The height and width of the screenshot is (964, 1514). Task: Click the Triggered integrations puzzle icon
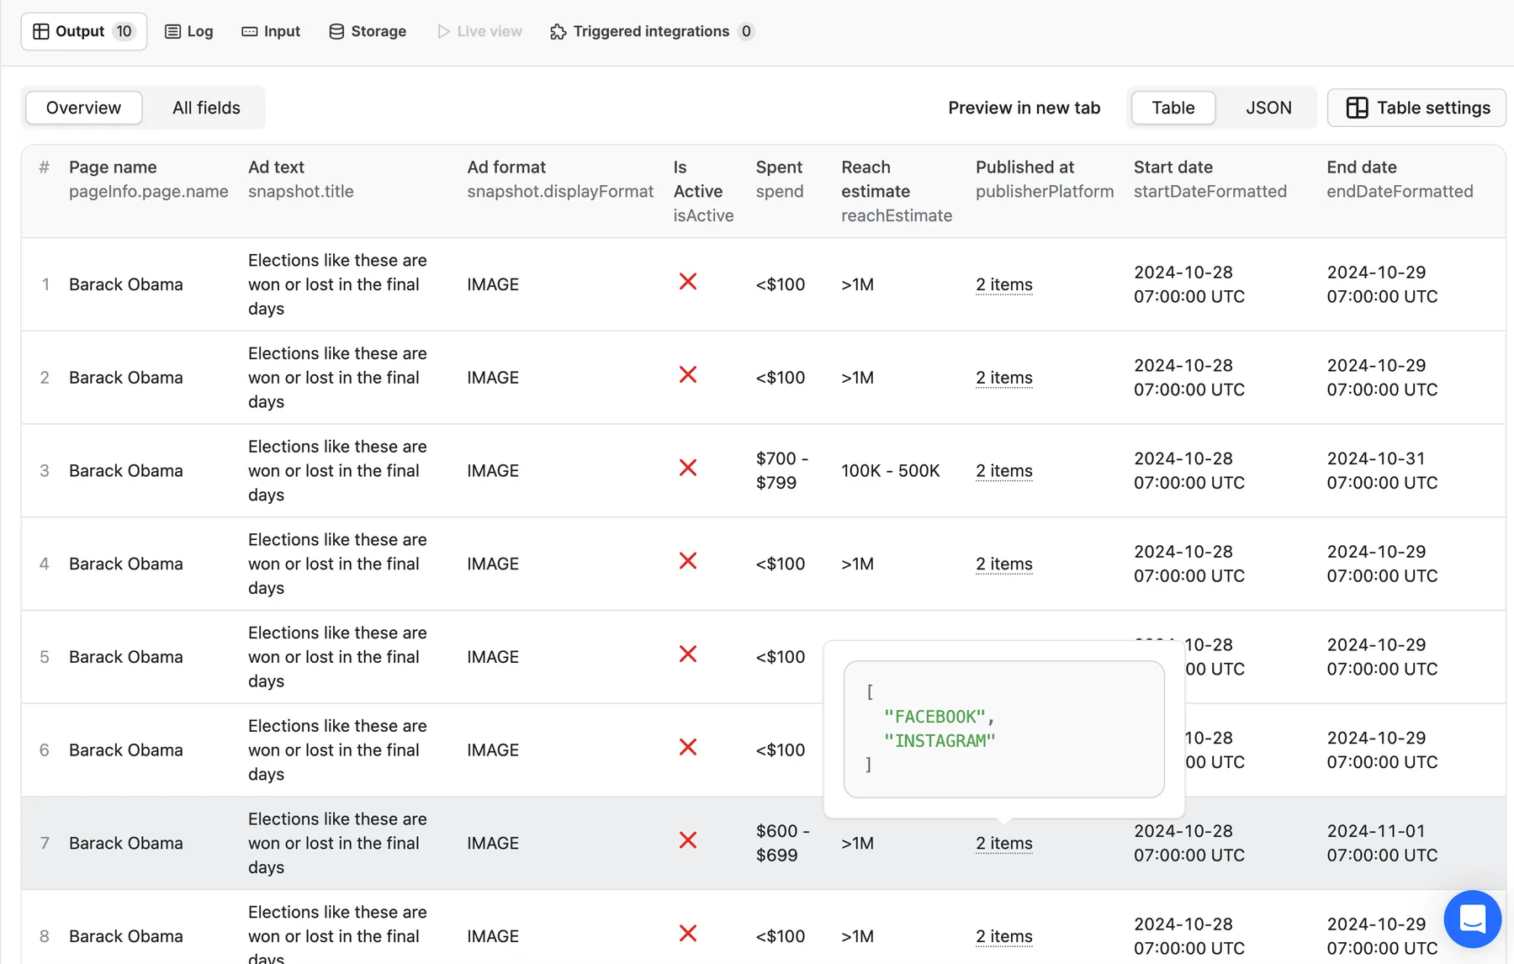point(558,31)
